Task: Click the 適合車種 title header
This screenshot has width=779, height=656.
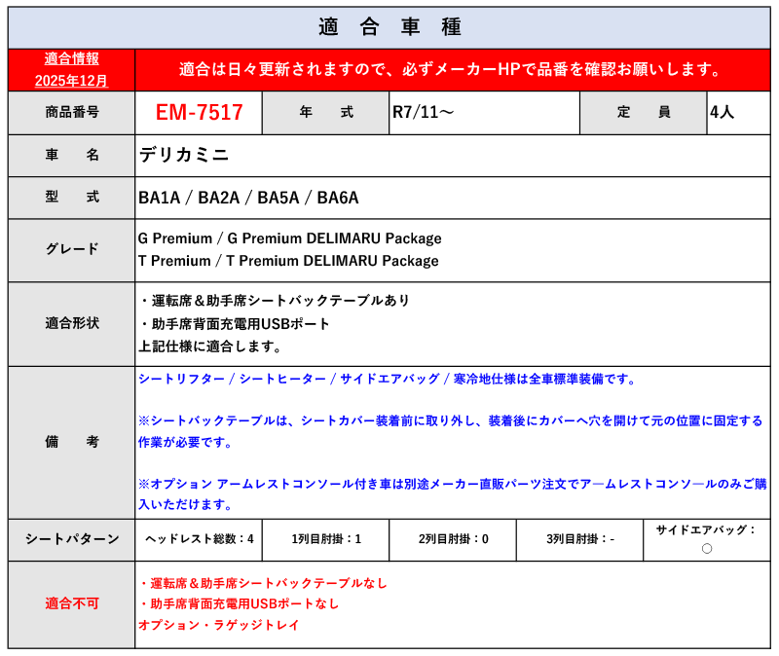Action: click(389, 27)
